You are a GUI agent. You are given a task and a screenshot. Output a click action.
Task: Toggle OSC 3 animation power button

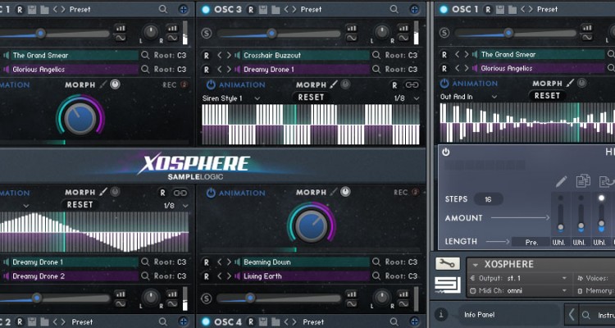pos(211,84)
